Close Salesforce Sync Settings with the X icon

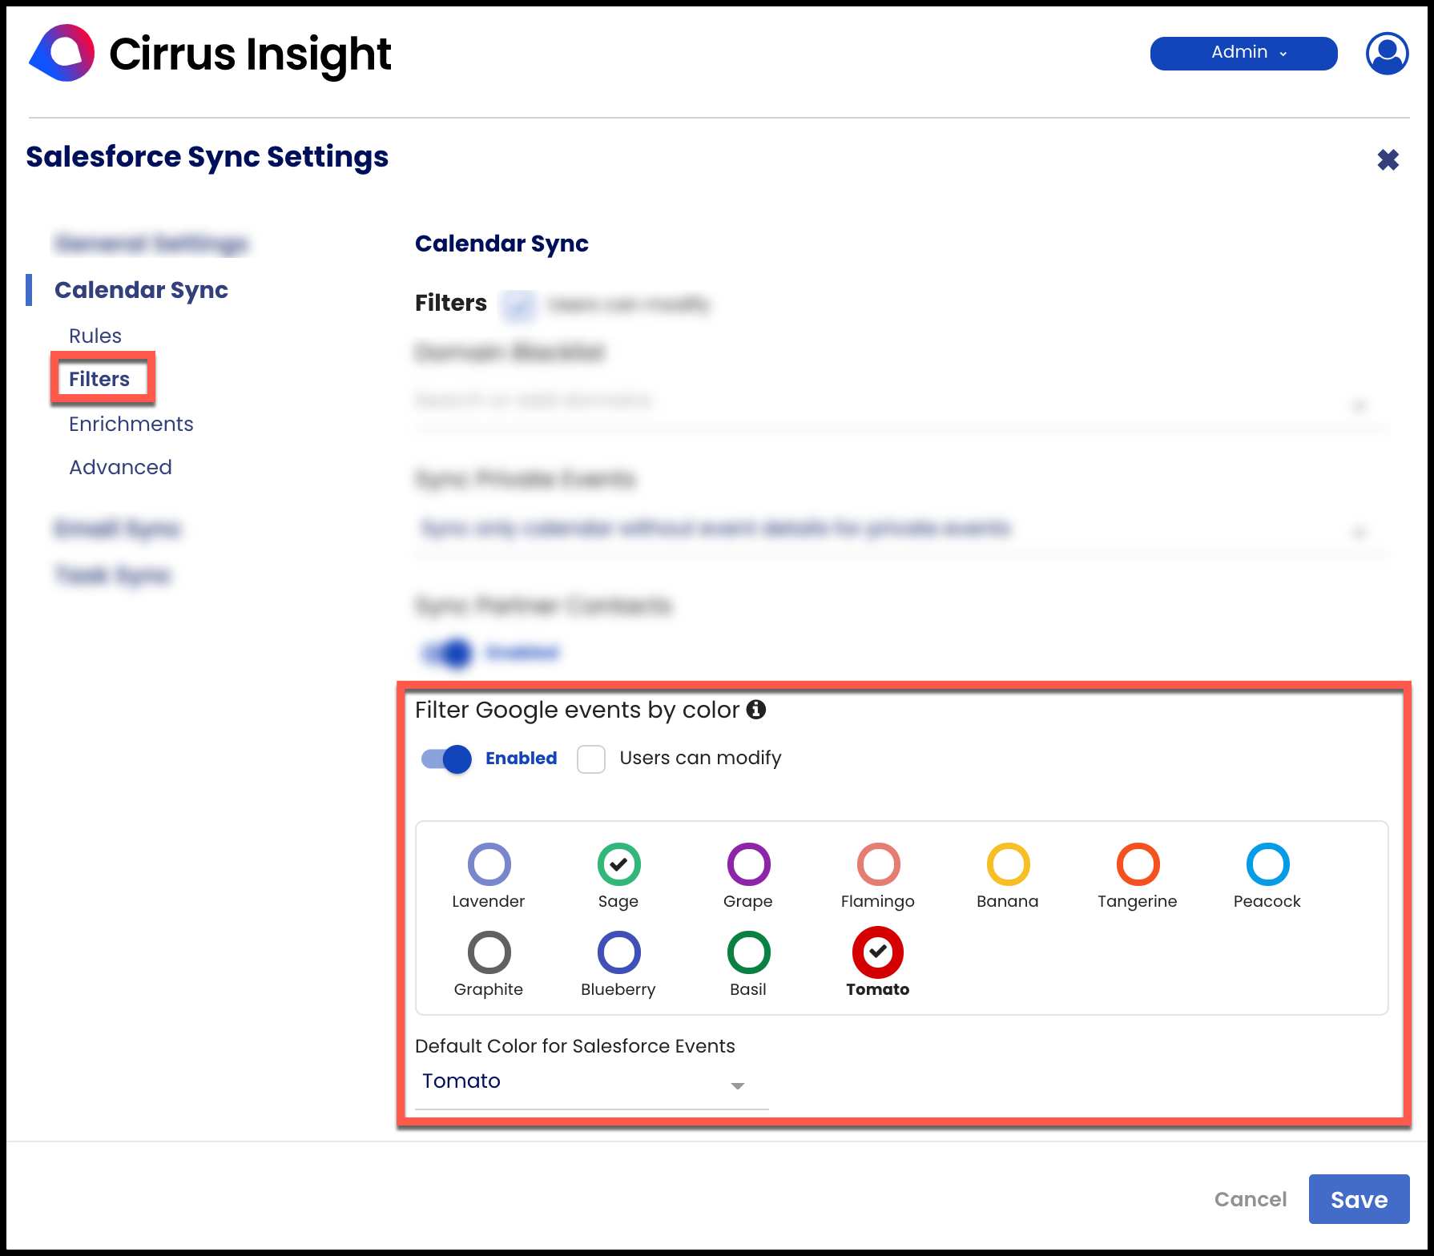[1388, 159]
